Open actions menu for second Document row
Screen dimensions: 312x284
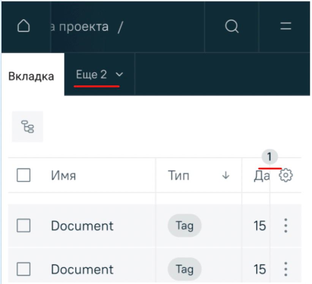pos(286,269)
